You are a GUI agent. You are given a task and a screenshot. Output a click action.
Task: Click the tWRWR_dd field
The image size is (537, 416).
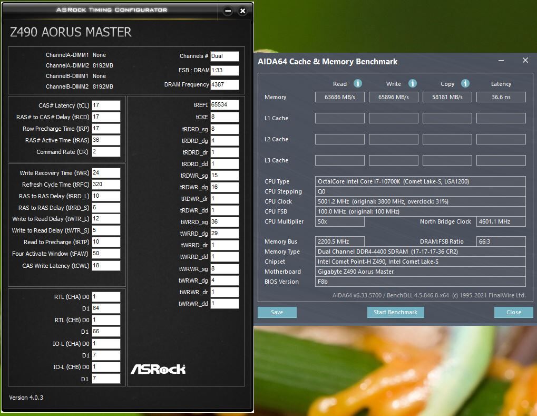pyautogui.click(x=224, y=304)
